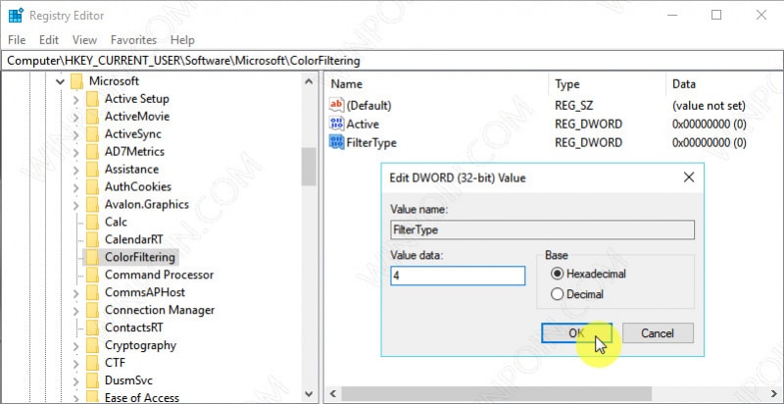Screen dimensions: 784x404
Task: Click the AD7Metrics folder icon
Action: pyautogui.click(x=92, y=151)
